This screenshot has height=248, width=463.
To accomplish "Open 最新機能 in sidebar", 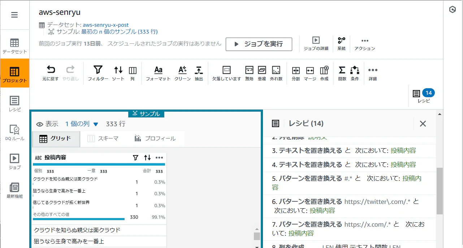I will 14,191.
